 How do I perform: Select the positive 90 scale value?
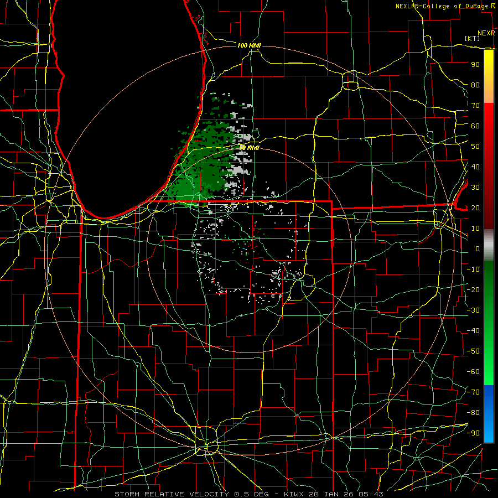[475, 65]
